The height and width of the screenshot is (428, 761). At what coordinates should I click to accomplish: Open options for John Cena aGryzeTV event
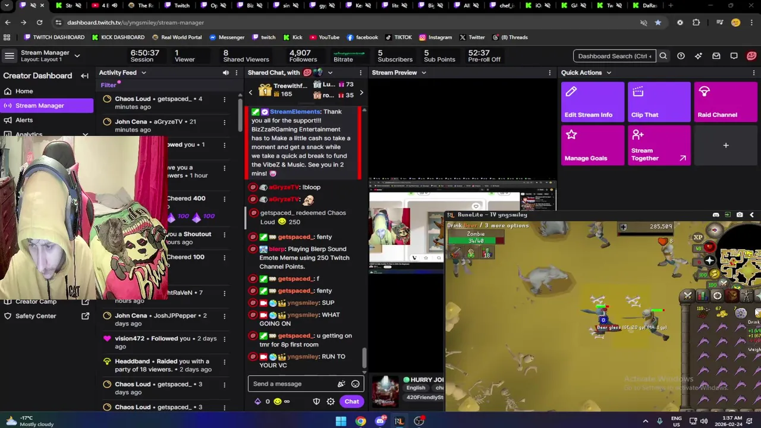tap(224, 122)
